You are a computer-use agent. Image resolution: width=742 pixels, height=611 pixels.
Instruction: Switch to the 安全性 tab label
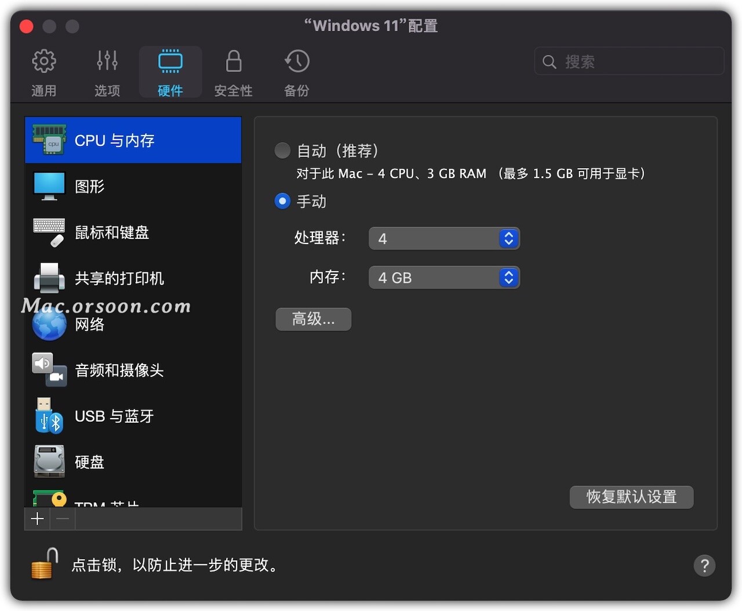click(234, 90)
